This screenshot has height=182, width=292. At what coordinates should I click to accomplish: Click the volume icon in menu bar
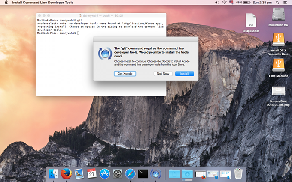pyautogui.click(x=217, y=3)
